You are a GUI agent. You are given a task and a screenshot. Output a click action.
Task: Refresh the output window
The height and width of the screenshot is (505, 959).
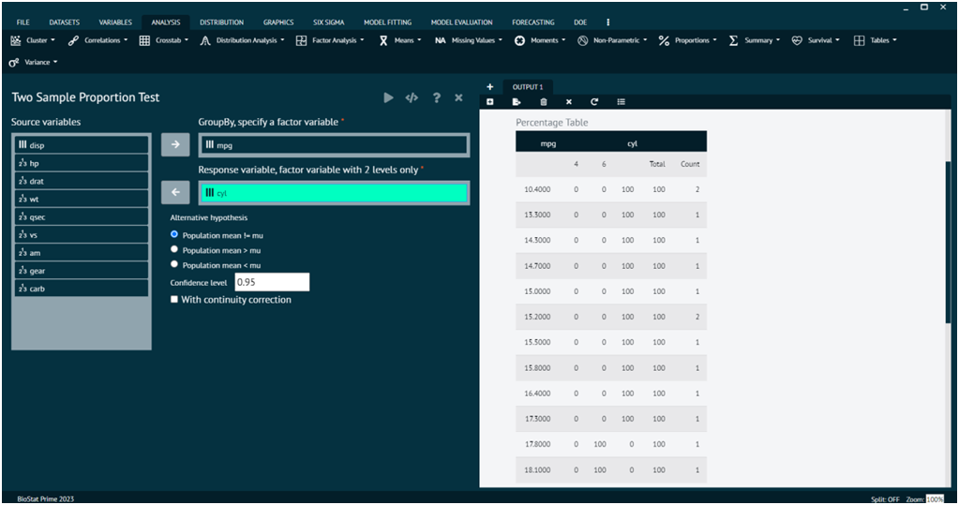tap(594, 101)
